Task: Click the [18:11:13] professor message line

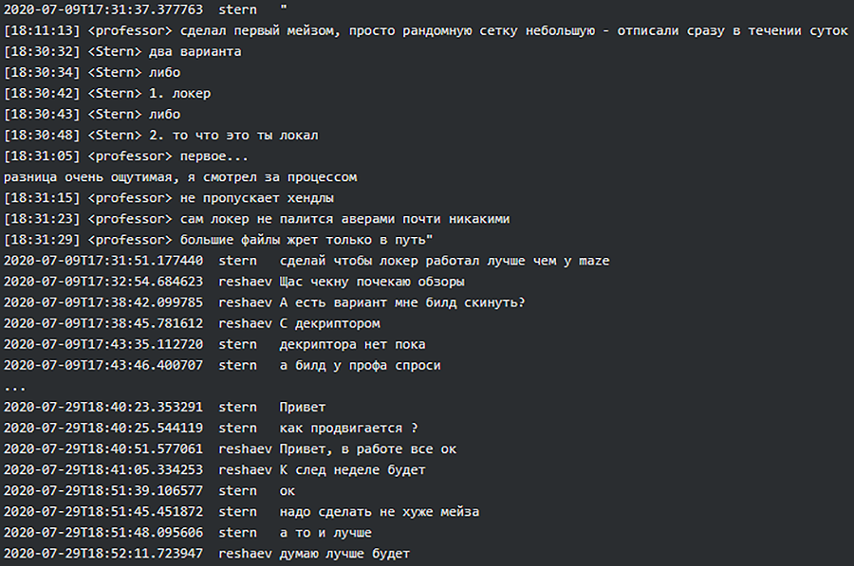Action: (x=425, y=31)
